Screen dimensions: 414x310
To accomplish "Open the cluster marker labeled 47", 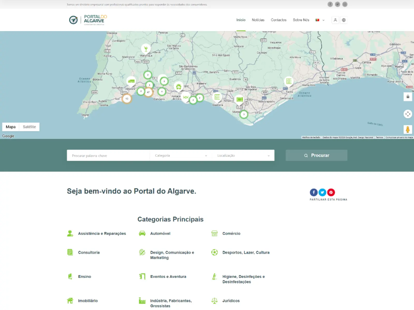I will (148, 92).
